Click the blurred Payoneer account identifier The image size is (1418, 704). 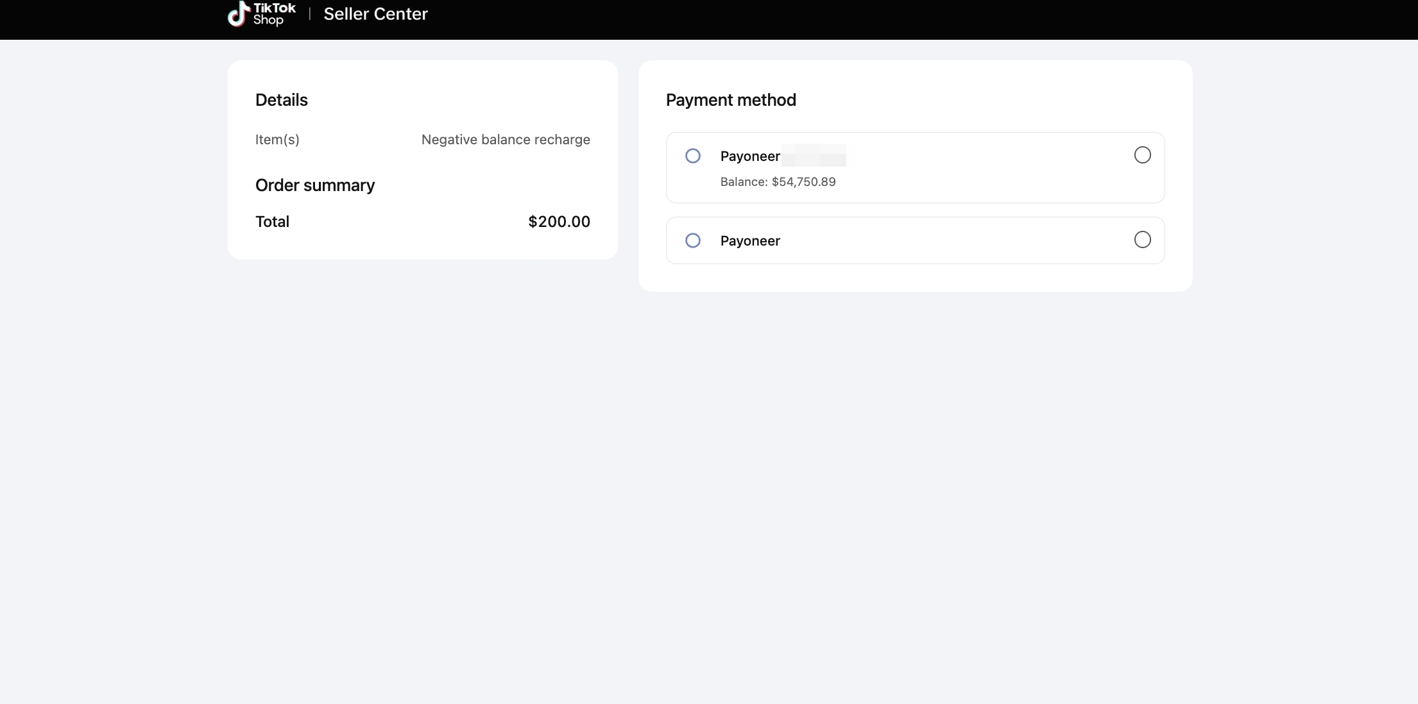(814, 156)
